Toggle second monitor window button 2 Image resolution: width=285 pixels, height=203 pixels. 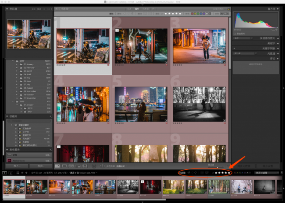[11, 173]
